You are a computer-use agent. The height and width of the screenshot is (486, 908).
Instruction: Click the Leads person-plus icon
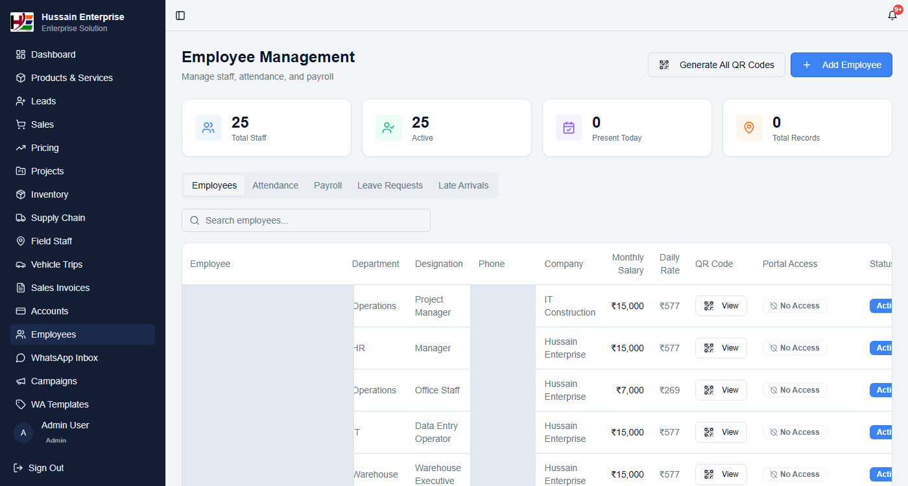click(21, 101)
